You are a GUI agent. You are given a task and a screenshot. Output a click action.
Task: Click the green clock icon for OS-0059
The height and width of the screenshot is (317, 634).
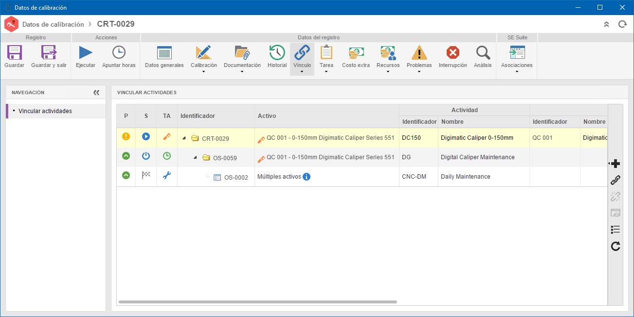click(167, 156)
